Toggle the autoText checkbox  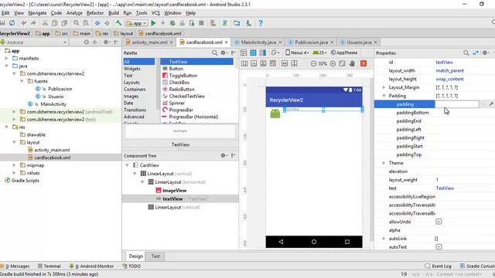pos(439,247)
